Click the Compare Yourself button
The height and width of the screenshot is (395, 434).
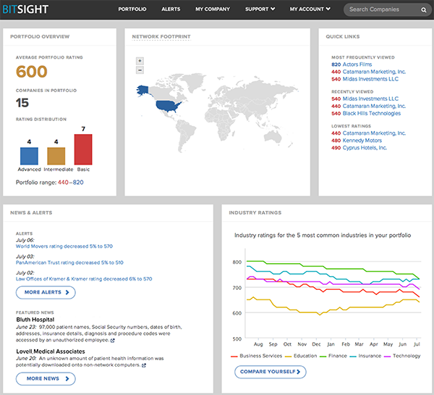[270, 372]
